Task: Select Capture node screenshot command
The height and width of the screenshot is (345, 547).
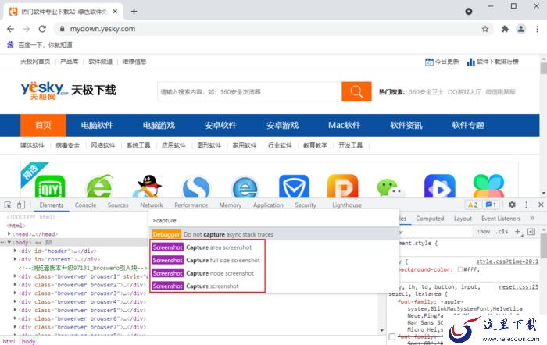Action: (x=273, y=273)
